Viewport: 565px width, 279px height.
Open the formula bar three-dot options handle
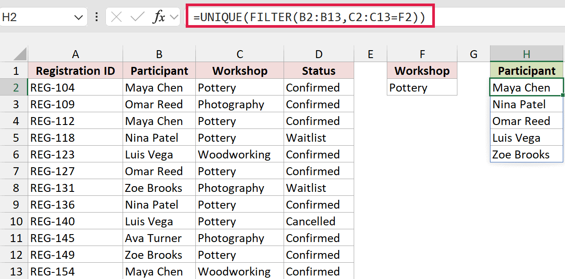97,17
